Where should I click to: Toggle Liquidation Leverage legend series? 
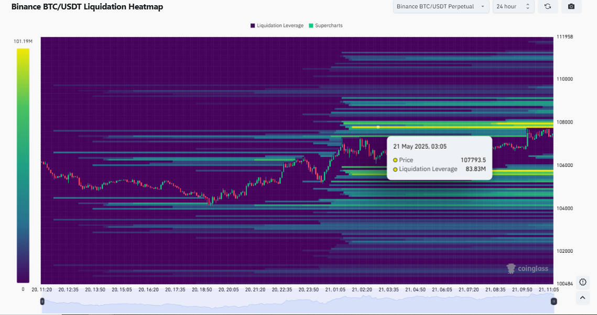[x=277, y=26]
